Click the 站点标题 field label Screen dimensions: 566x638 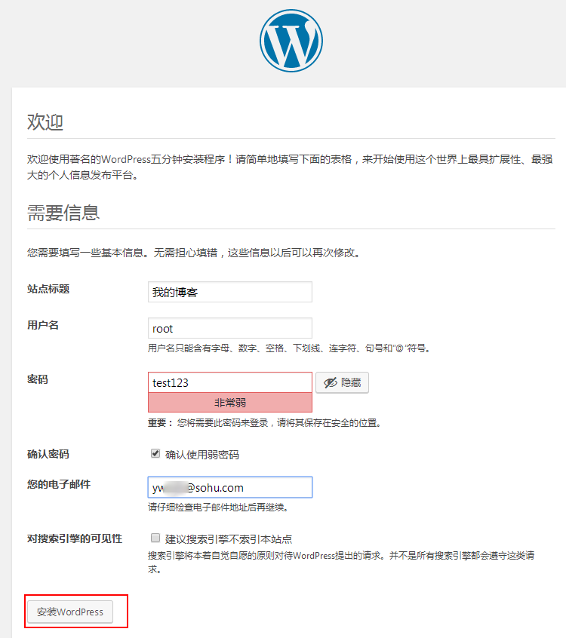(x=48, y=289)
